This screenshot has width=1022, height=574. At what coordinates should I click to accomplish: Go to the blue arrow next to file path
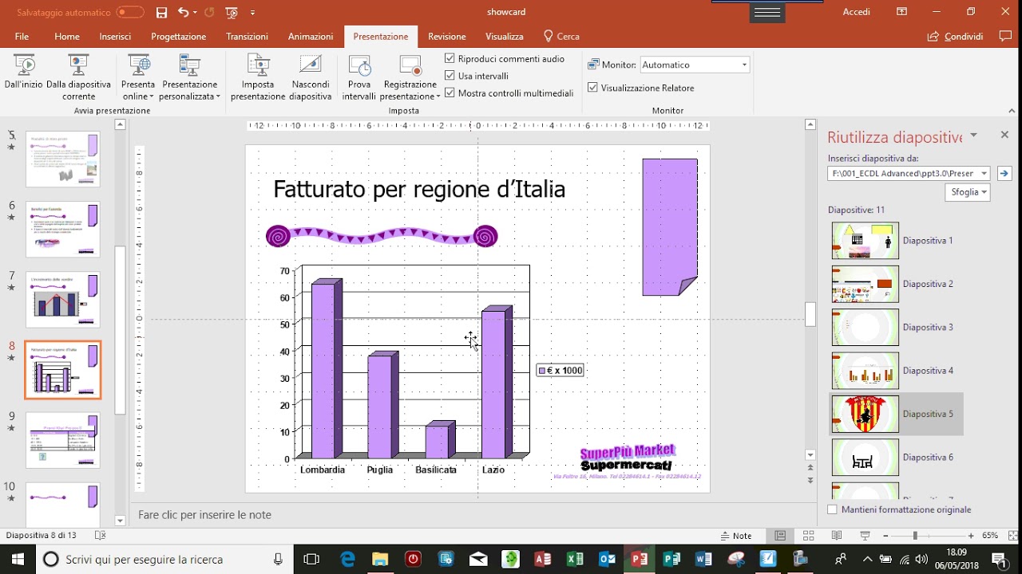pyautogui.click(x=1004, y=173)
